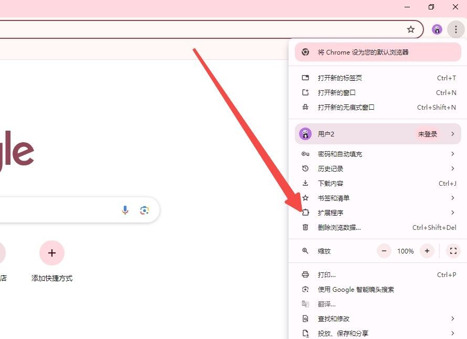The width and height of the screenshot is (467, 339).
Task: Click the trash icon beside 删除浏览数据
Action: point(305,227)
